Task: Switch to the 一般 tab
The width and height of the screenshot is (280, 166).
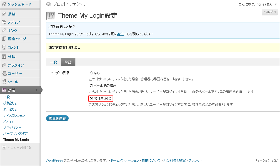Action: point(53,62)
